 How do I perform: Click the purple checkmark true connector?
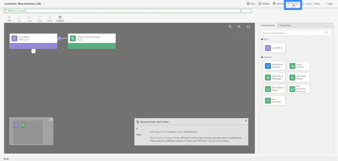point(59,38)
